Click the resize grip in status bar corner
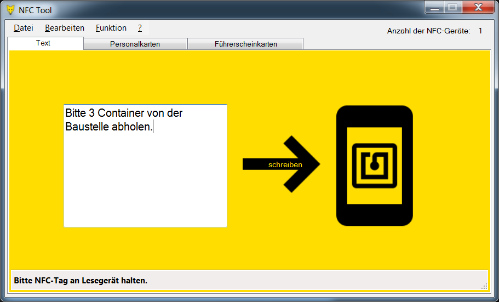The height and width of the screenshot is (302, 499). coord(484,286)
